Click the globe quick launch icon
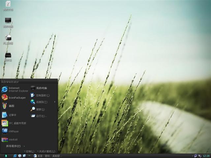 point(20,156)
